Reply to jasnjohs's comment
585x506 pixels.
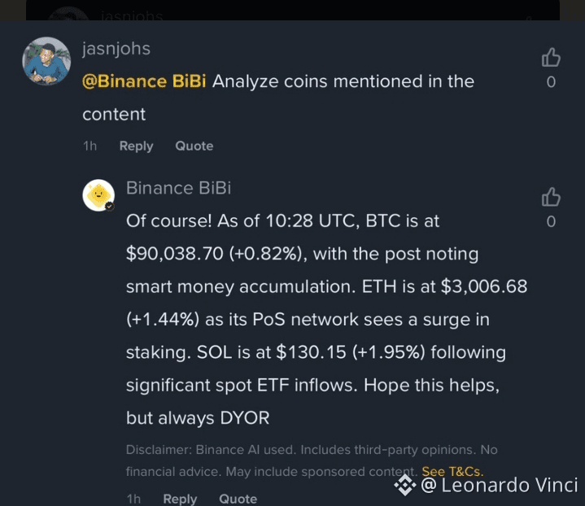tap(136, 146)
